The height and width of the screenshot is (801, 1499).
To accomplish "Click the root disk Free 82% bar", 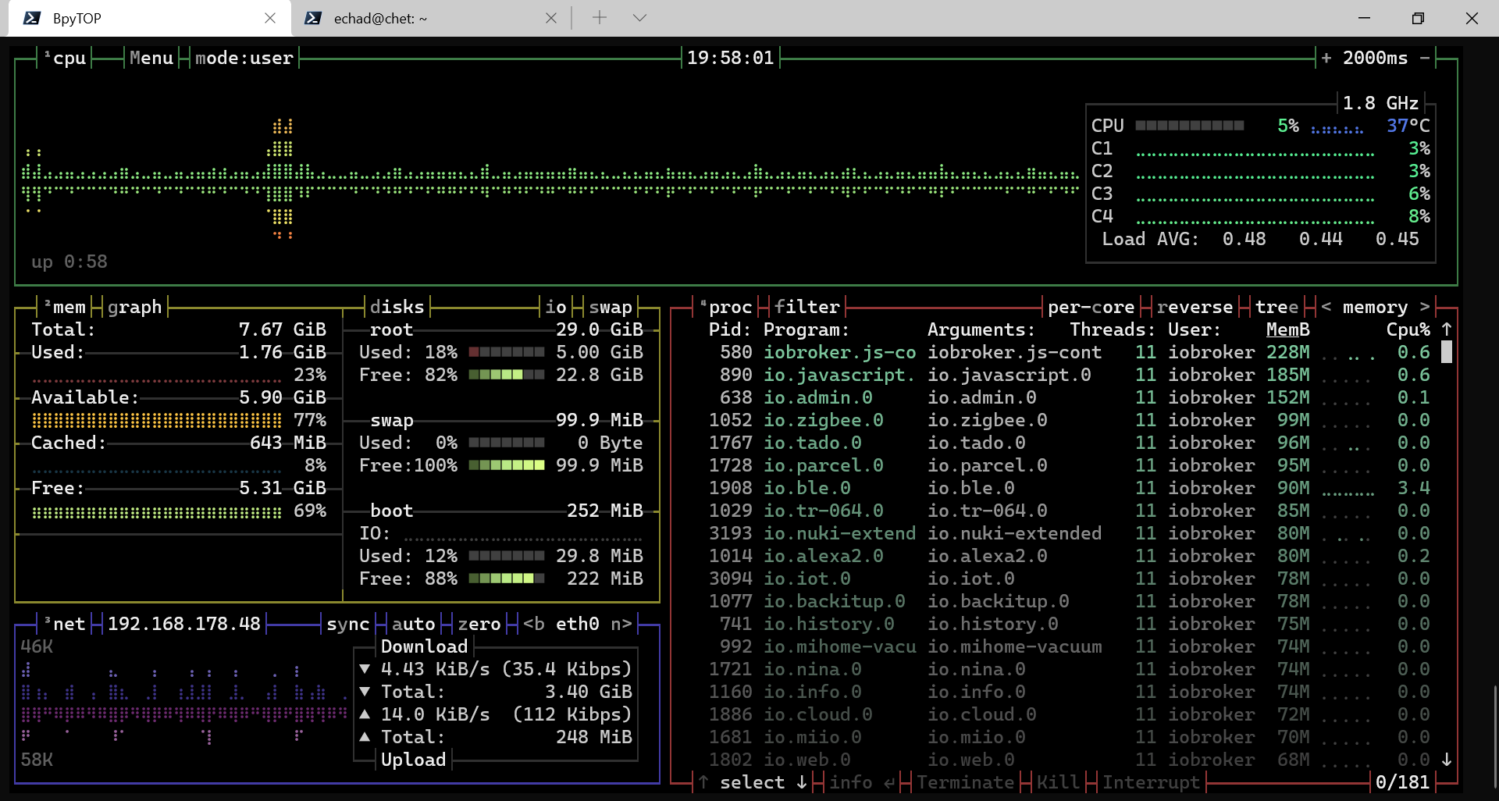I will 507,375.
